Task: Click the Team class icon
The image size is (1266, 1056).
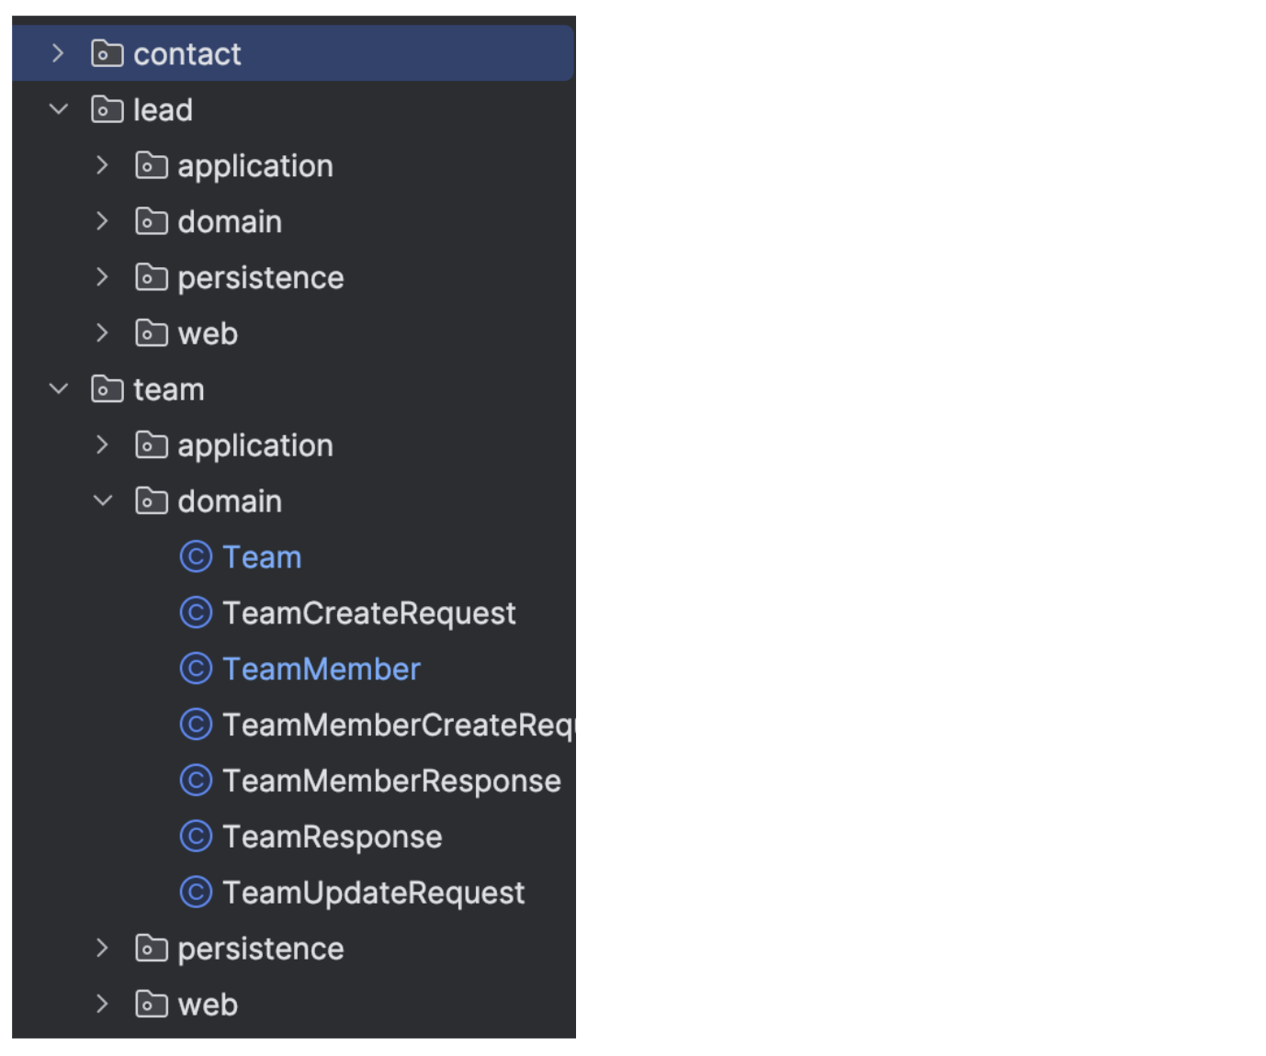Action: pyautogui.click(x=196, y=556)
